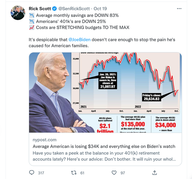
Task: Click the reply speech bubble icon
Action: tap(31, 173)
